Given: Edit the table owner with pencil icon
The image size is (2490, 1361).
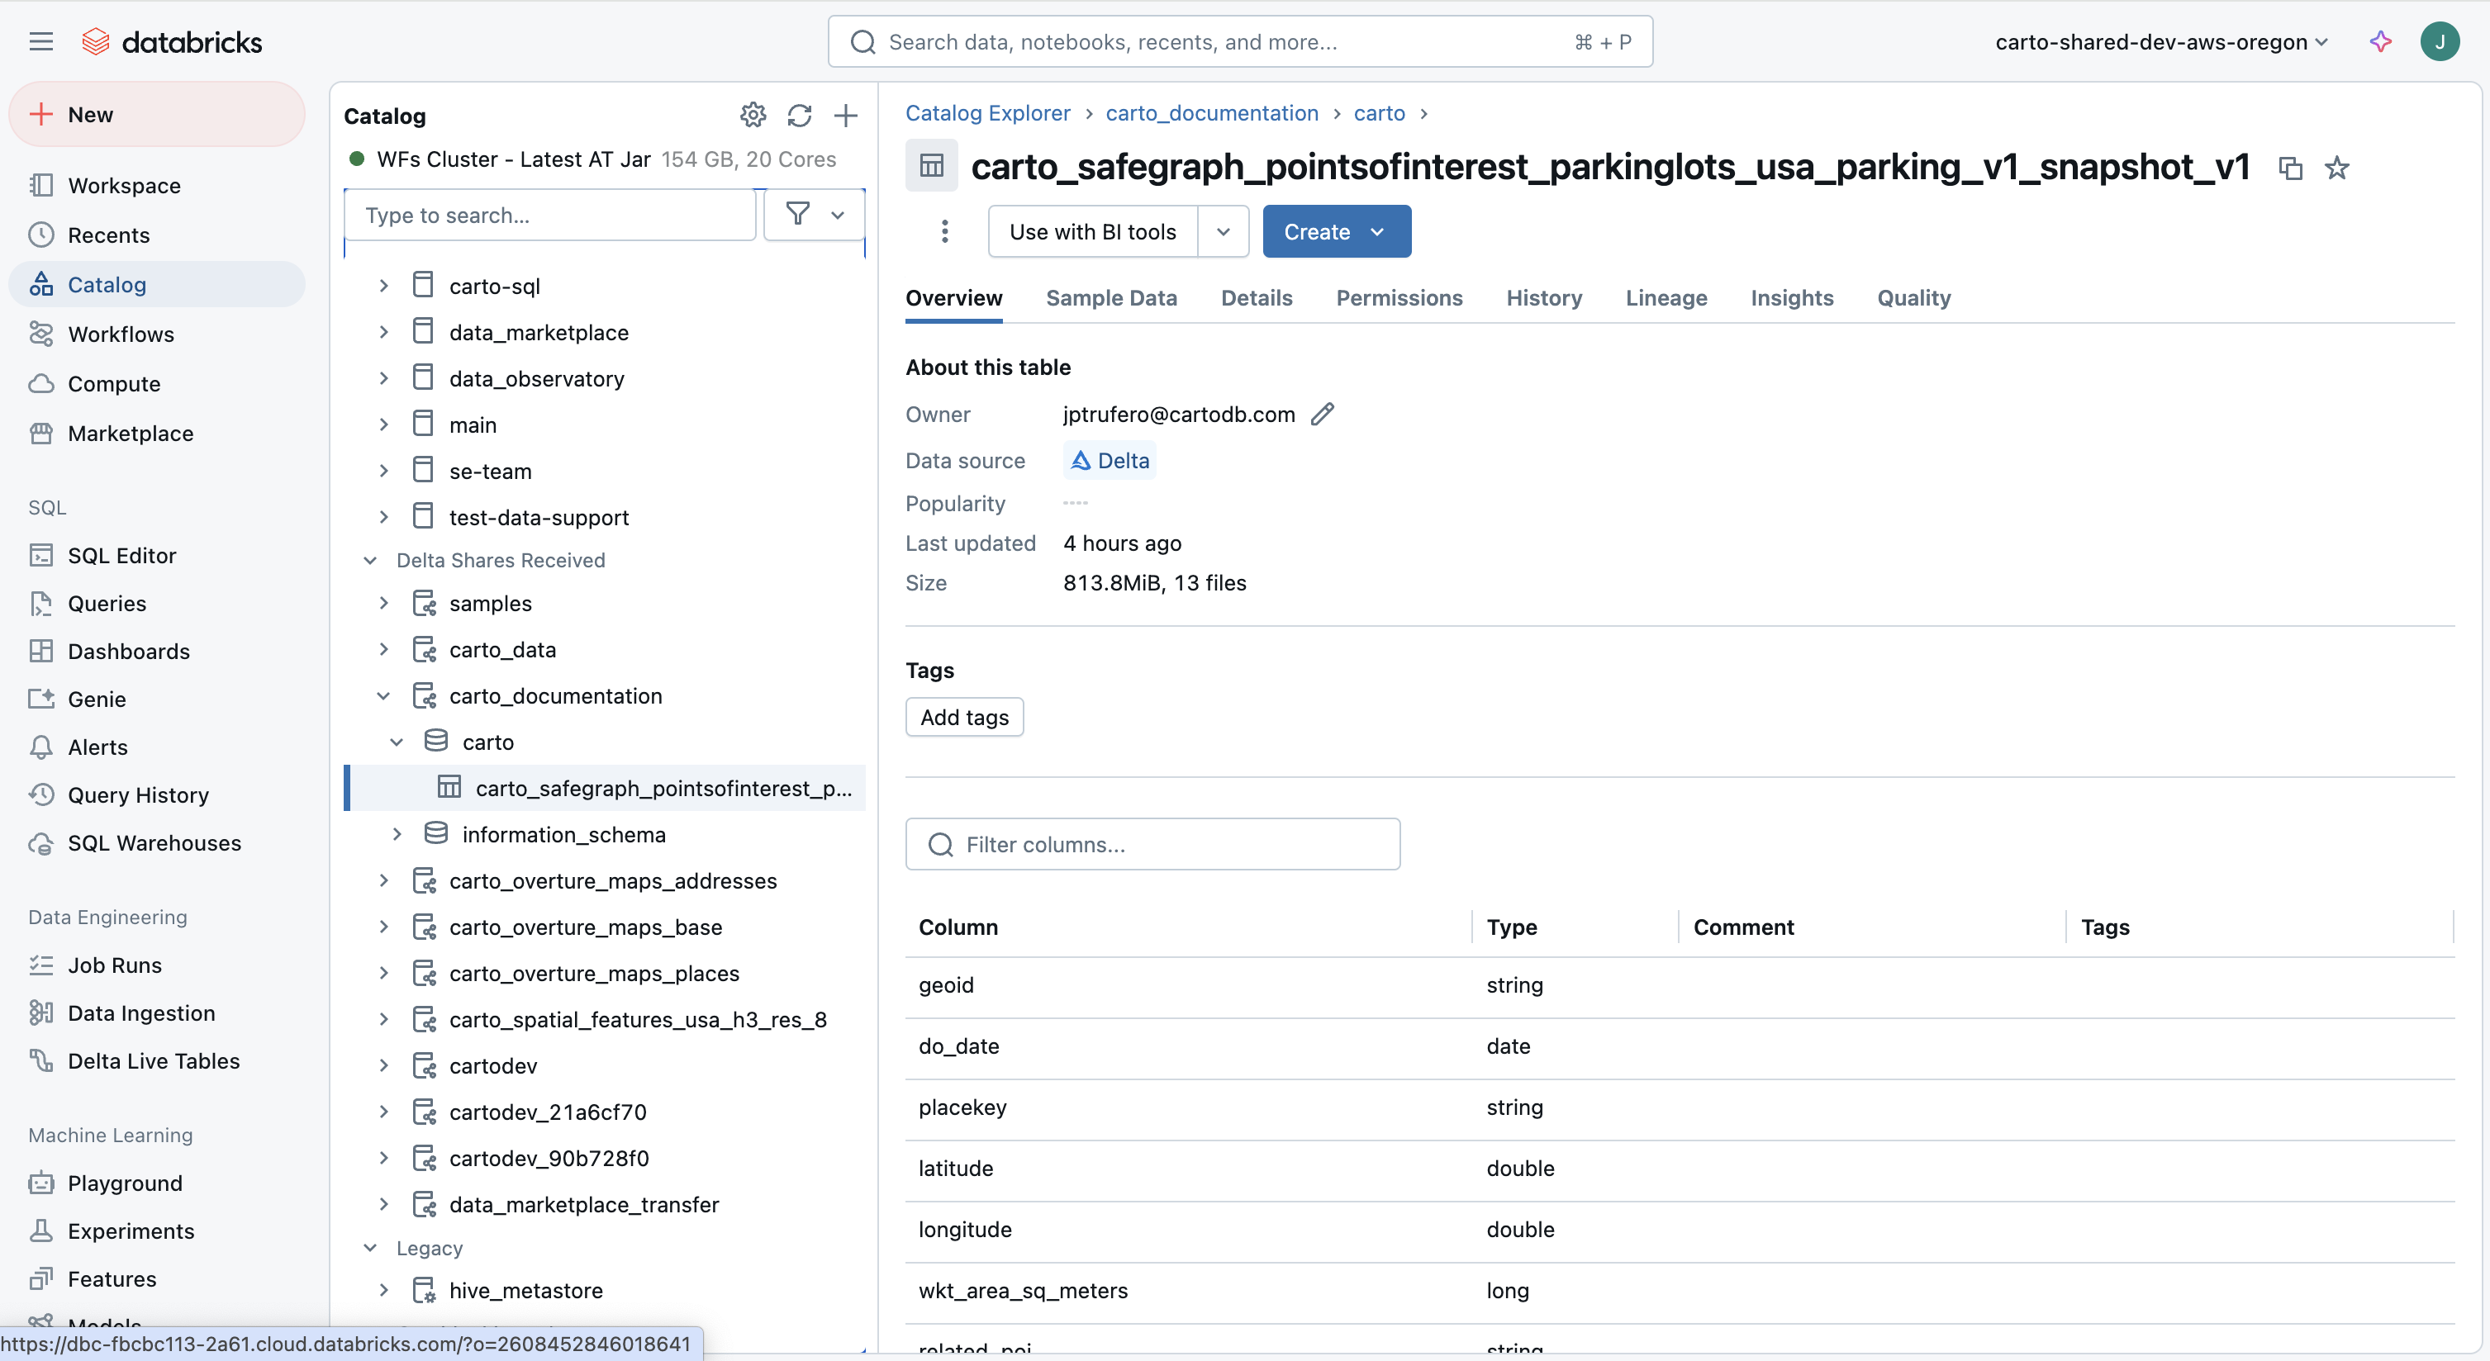Looking at the screenshot, I should coord(1323,415).
